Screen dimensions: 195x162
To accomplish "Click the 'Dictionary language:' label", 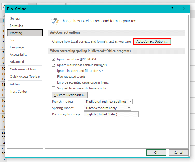I will coord(67,114).
